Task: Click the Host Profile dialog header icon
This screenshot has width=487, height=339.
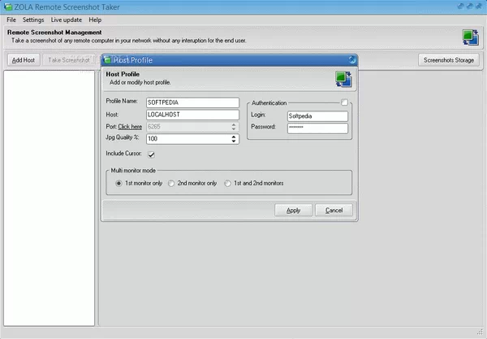Action: point(343,79)
